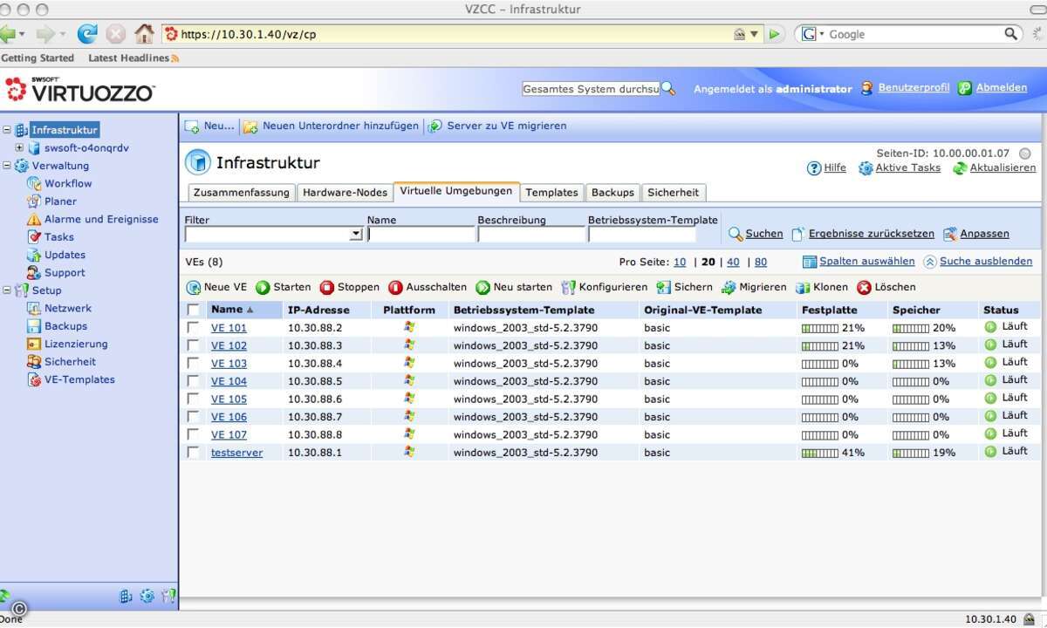Go to browser Home icon
The height and width of the screenshot is (628, 1047).
click(145, 34)
